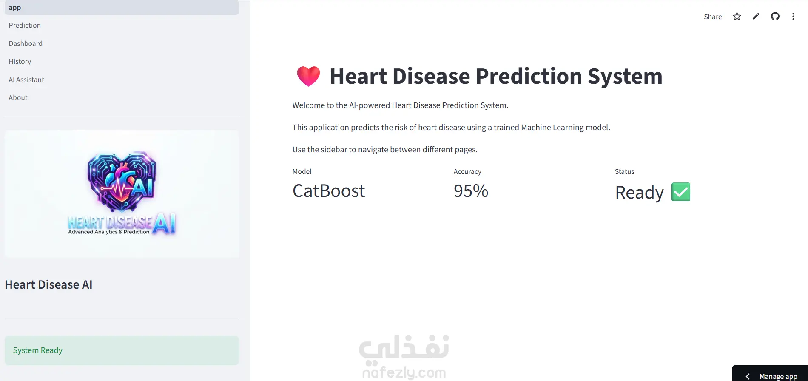Image resolution: width=808 pixels, height=381 pixels.
Task: Click Heart Disease AI sidebar heading
Action: pyautogui.click(x=48, y=285)
